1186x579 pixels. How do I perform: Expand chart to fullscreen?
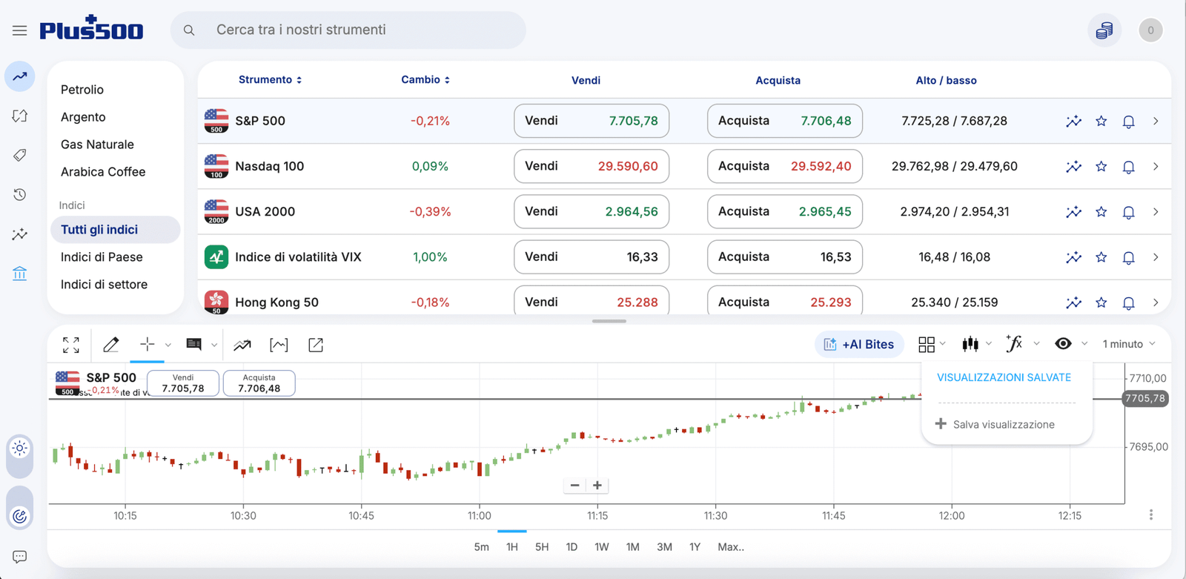[71, 345]
